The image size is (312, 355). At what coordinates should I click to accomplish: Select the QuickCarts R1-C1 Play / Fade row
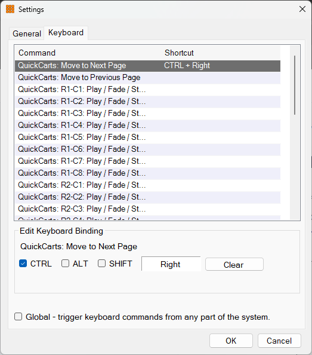coord(148,90)
